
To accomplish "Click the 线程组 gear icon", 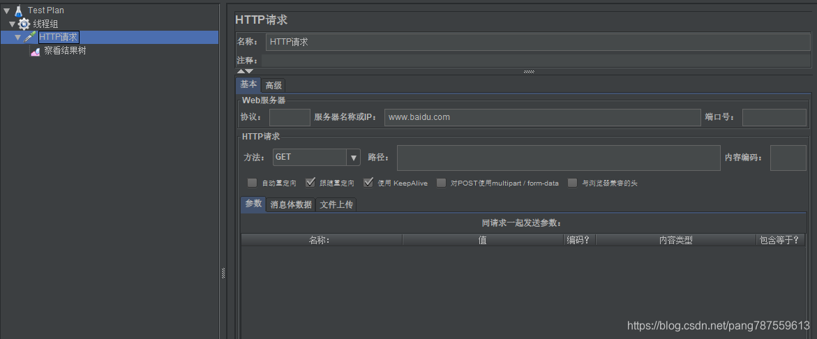I will [24, 24].
